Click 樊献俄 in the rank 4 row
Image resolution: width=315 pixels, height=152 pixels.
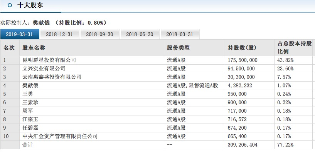click(x=30, y=86)
